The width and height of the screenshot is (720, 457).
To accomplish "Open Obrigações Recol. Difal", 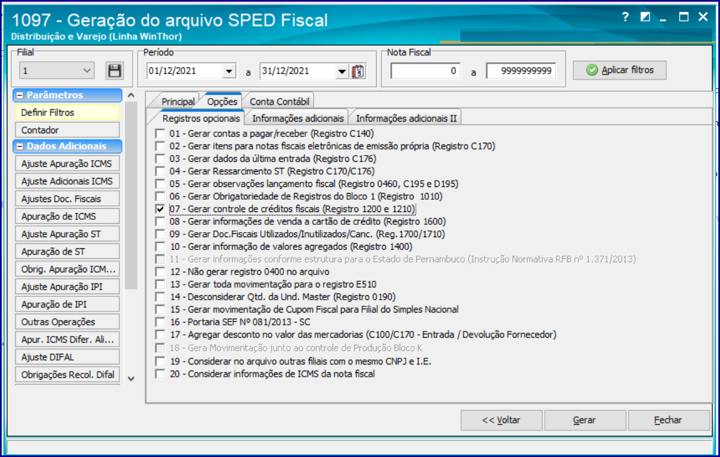I will (x=67, y=374).
